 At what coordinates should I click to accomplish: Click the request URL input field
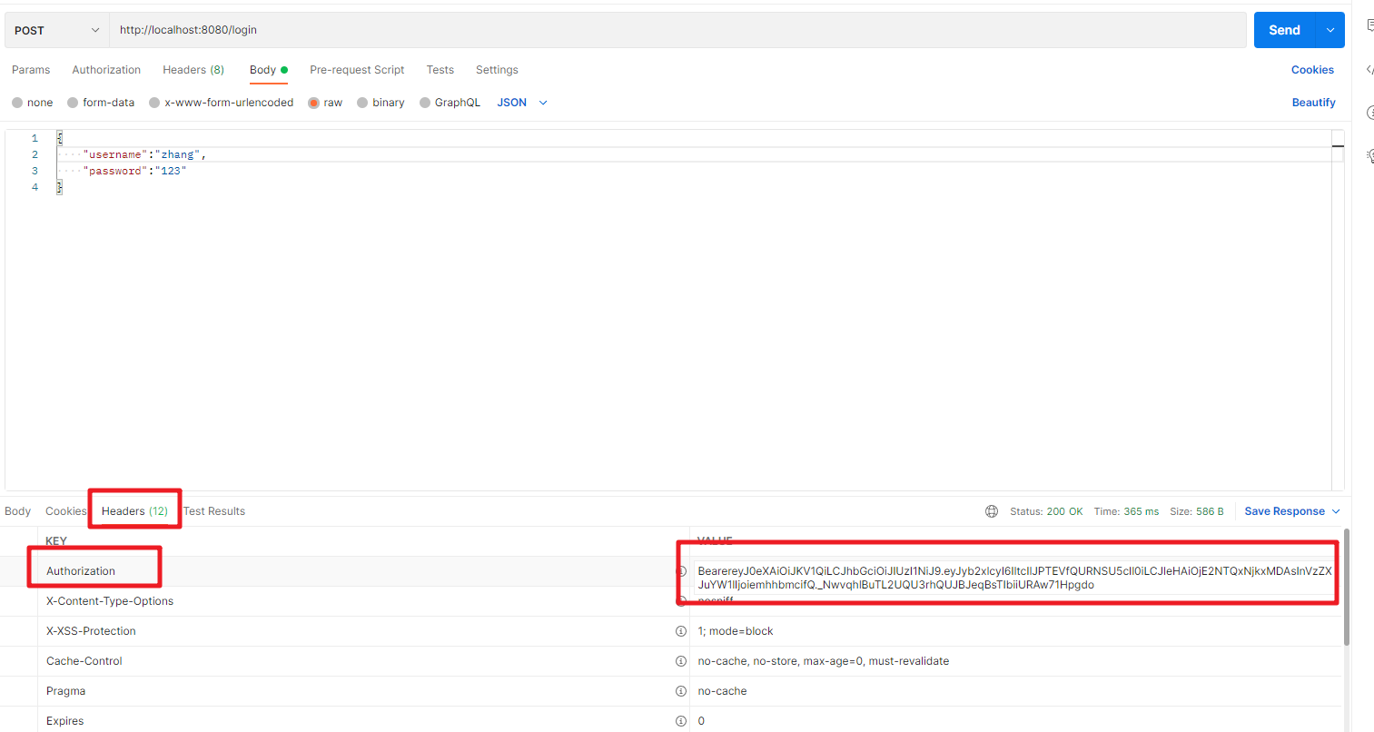[x=677, y=30]
